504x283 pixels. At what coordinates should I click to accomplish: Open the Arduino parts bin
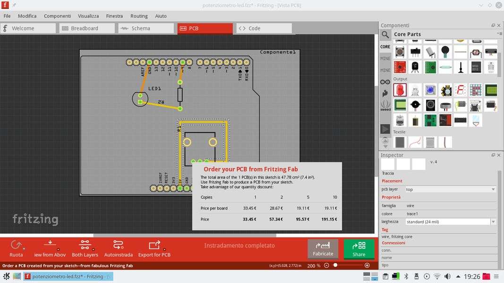point(385,82)
